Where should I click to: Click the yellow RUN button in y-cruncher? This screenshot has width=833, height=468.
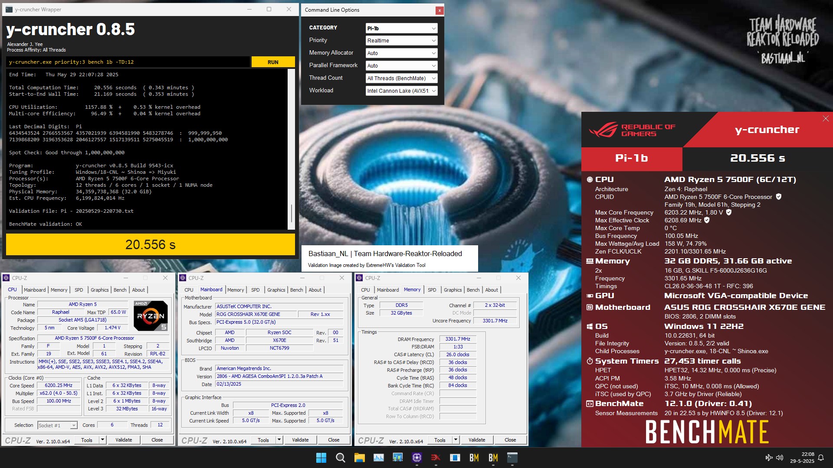pos(273,62)
